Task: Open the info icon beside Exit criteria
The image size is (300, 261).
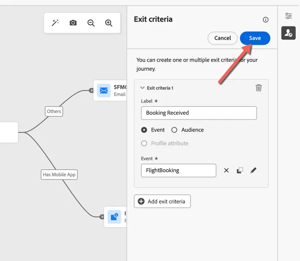Action: [x=265, y=19]
